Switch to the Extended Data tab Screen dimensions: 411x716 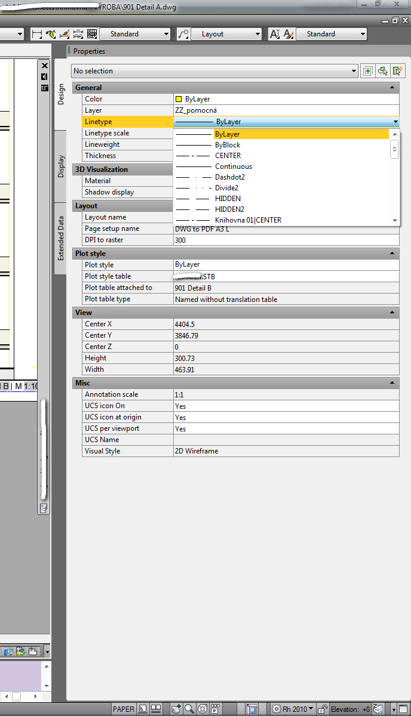point(61,239)
